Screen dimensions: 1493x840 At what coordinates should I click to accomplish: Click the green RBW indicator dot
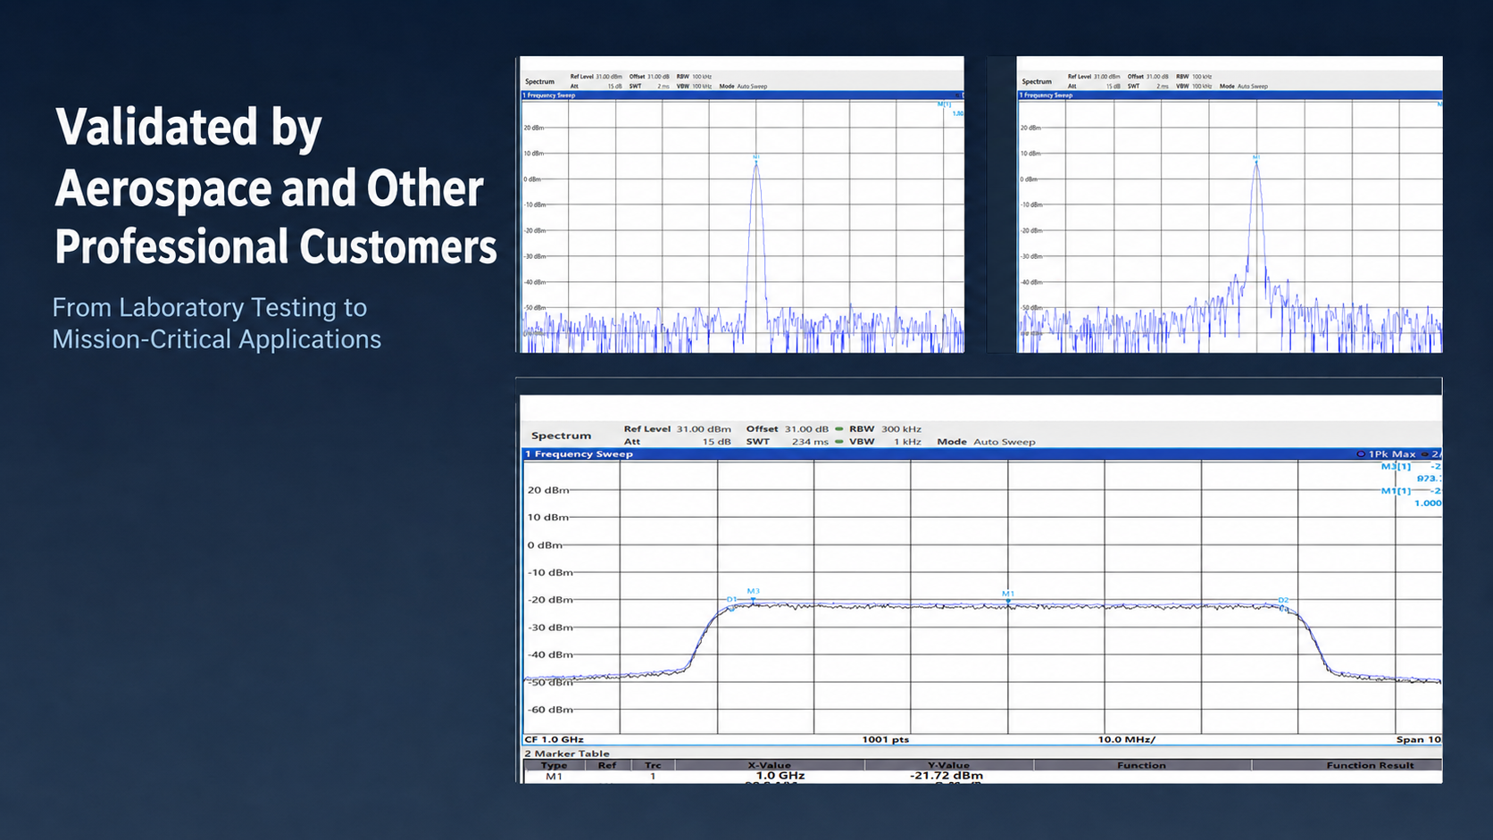839,429
